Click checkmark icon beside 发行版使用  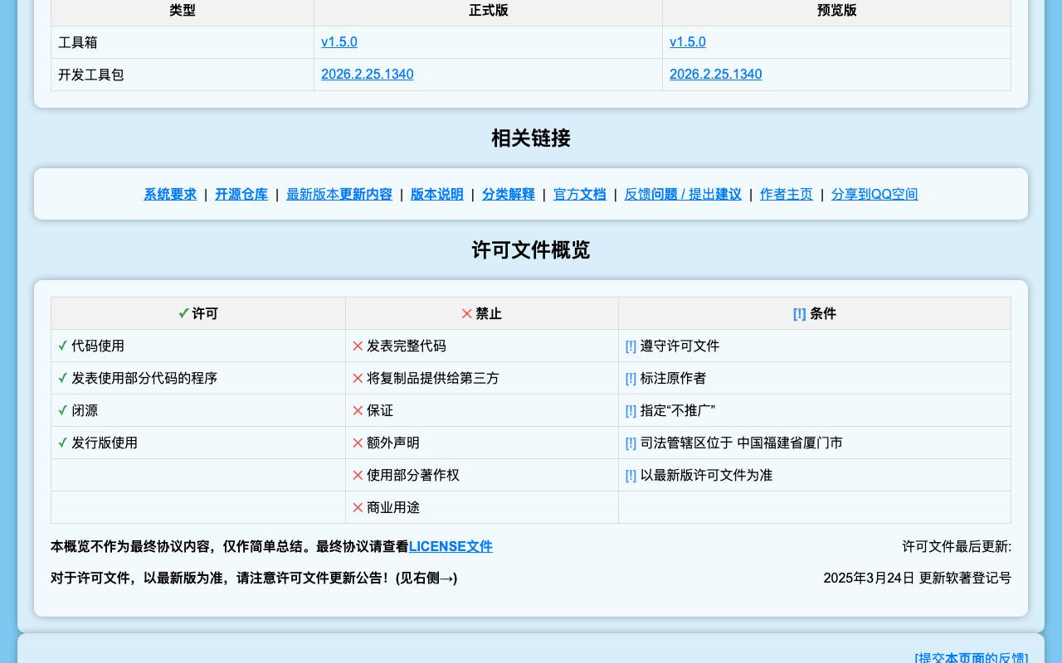pyautogui.click(x=63, y=443)
